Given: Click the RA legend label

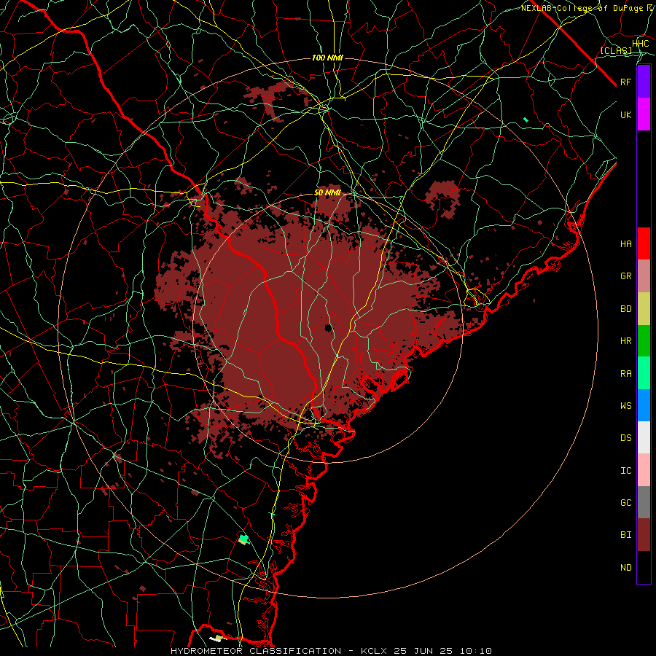Looking at the screenshot, I should [625, 374].
